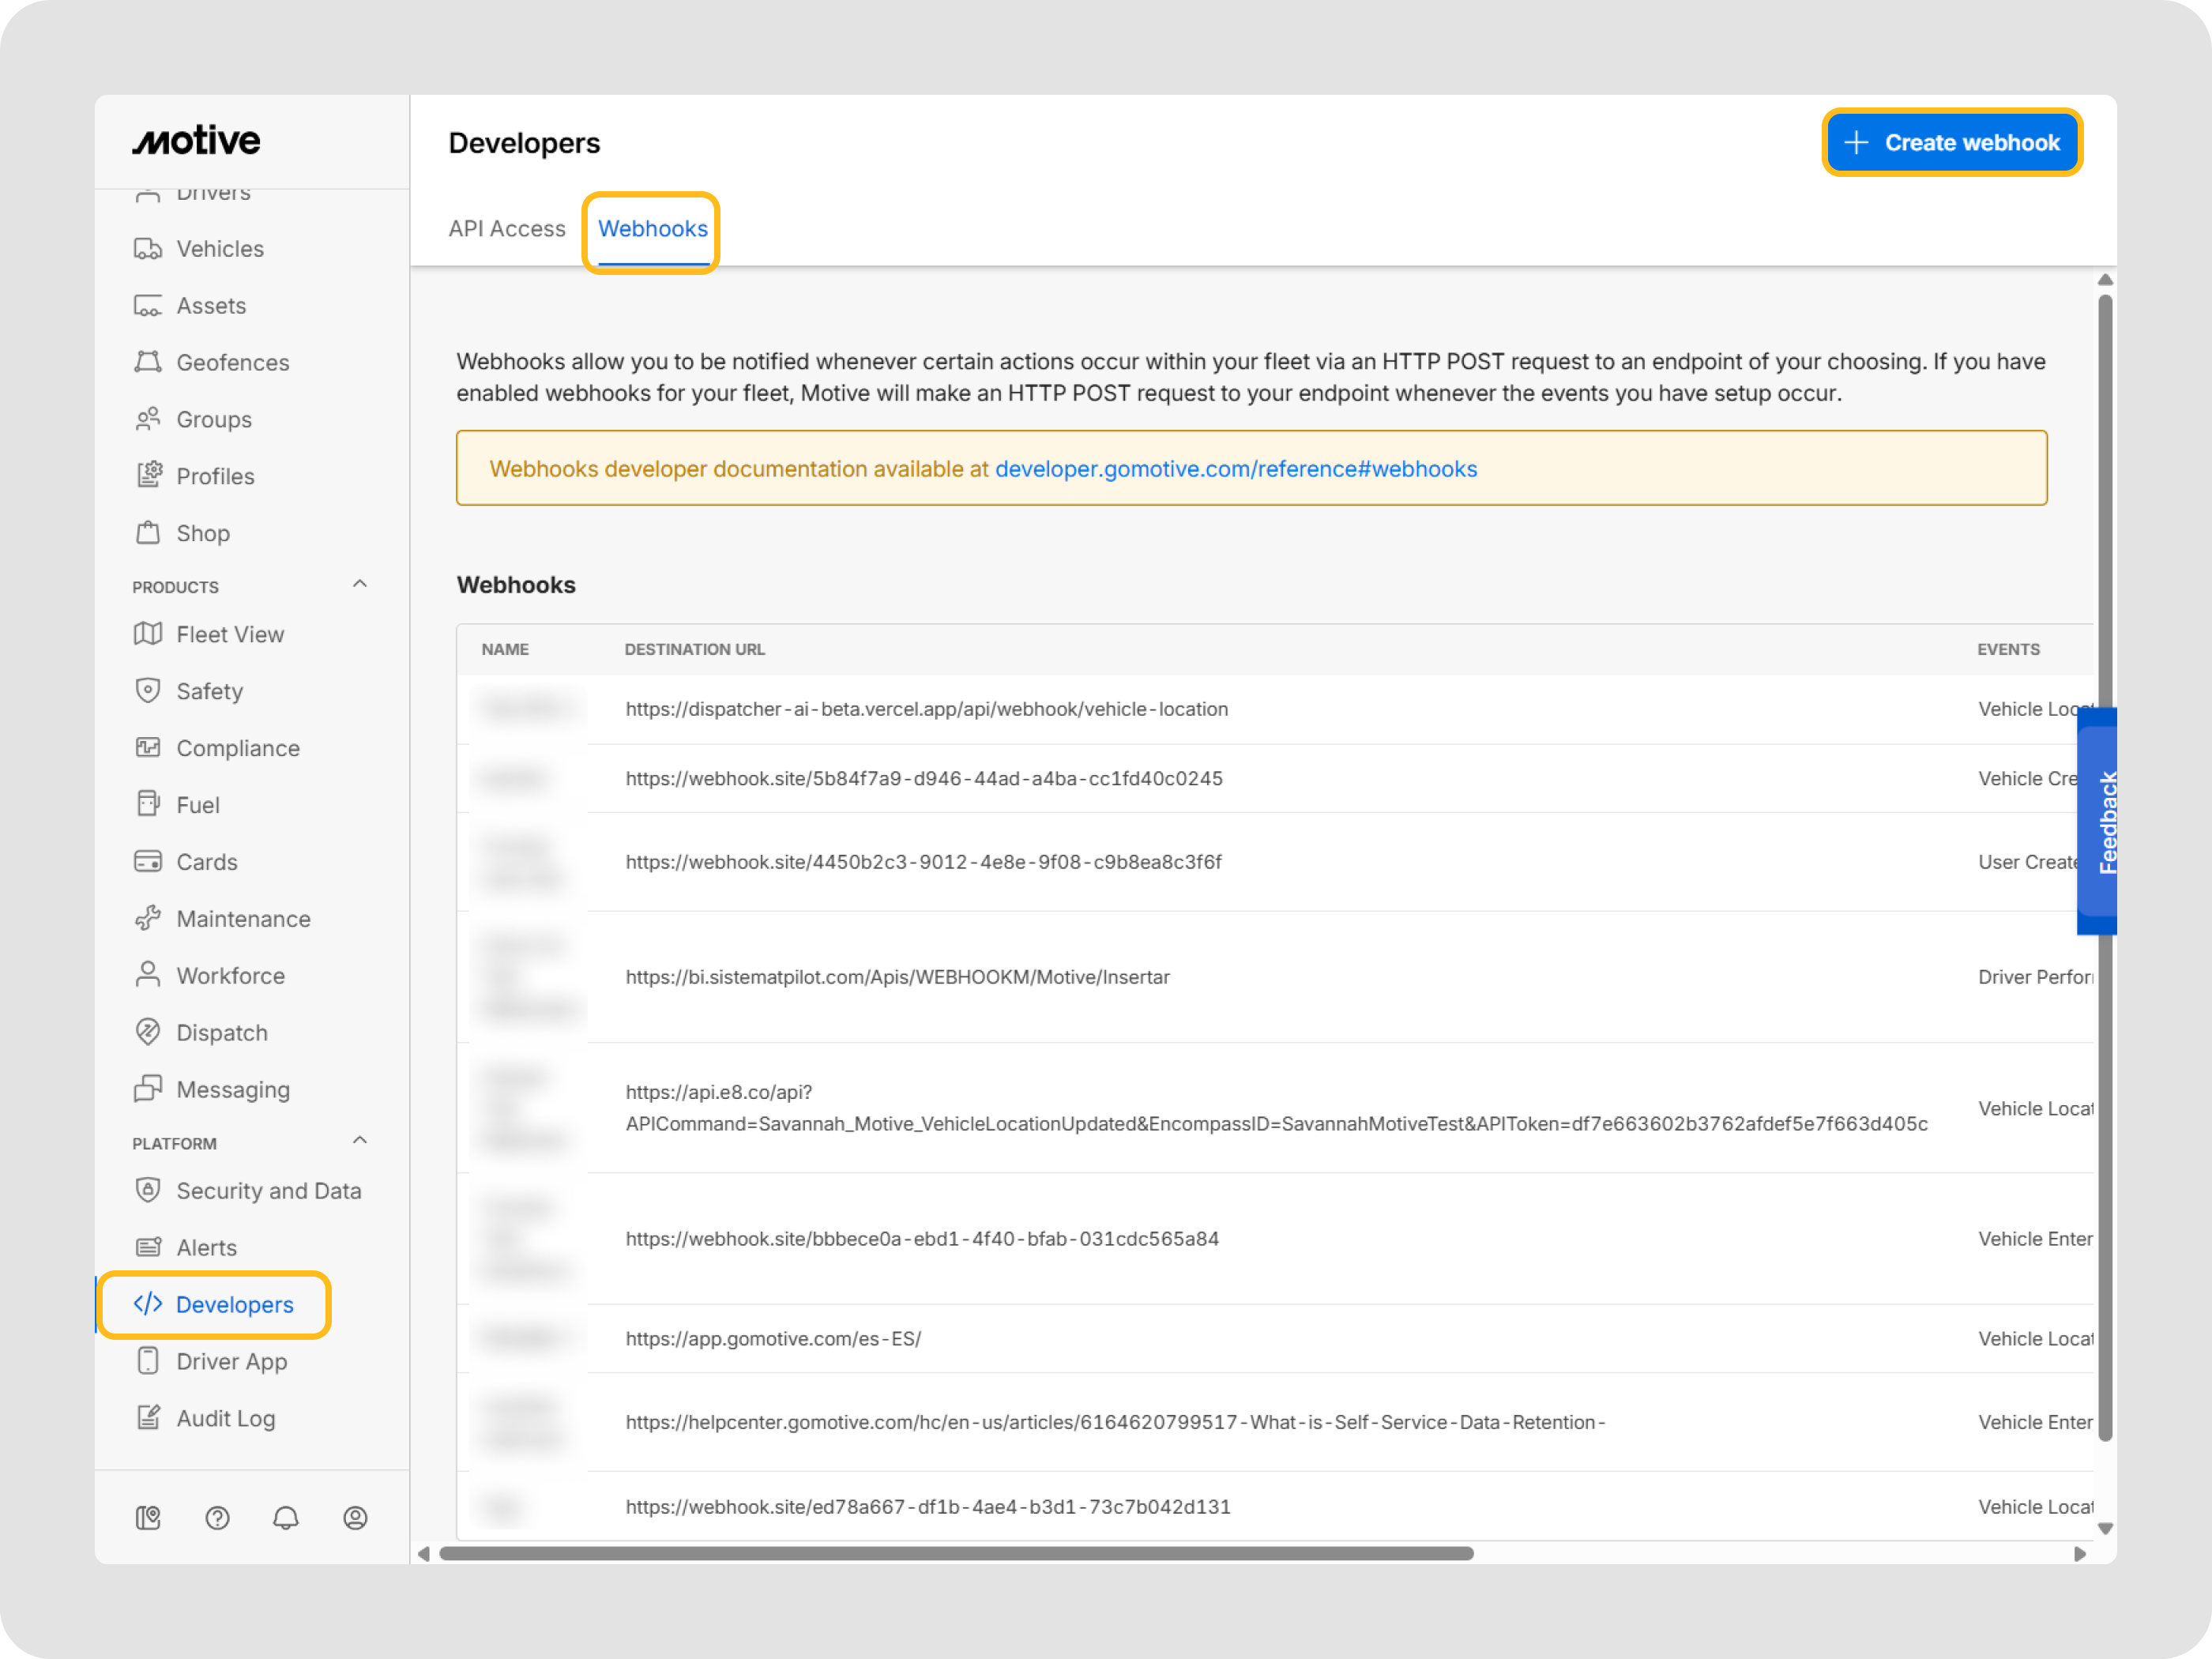Viewport: 2212px width, 1659px height.
Task: Open Profiles in the sidebar
Action: 215,476
